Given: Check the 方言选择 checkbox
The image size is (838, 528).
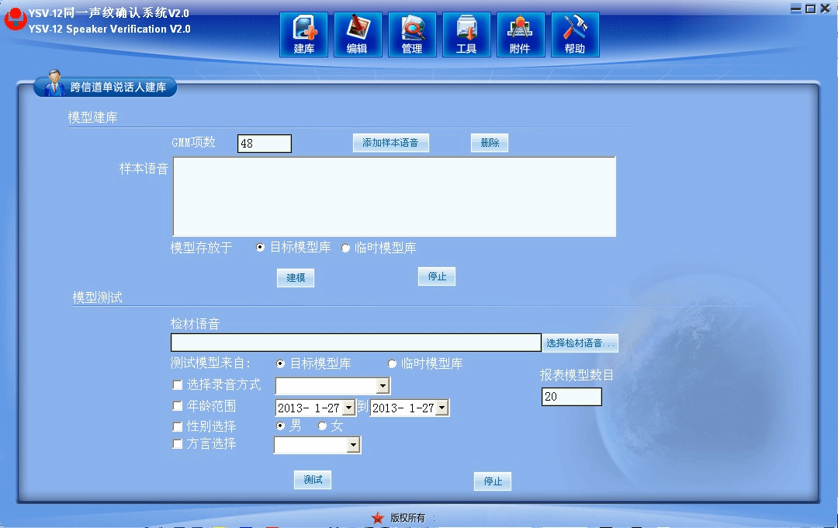Looking at the screenshot, I should click(178, 444).
